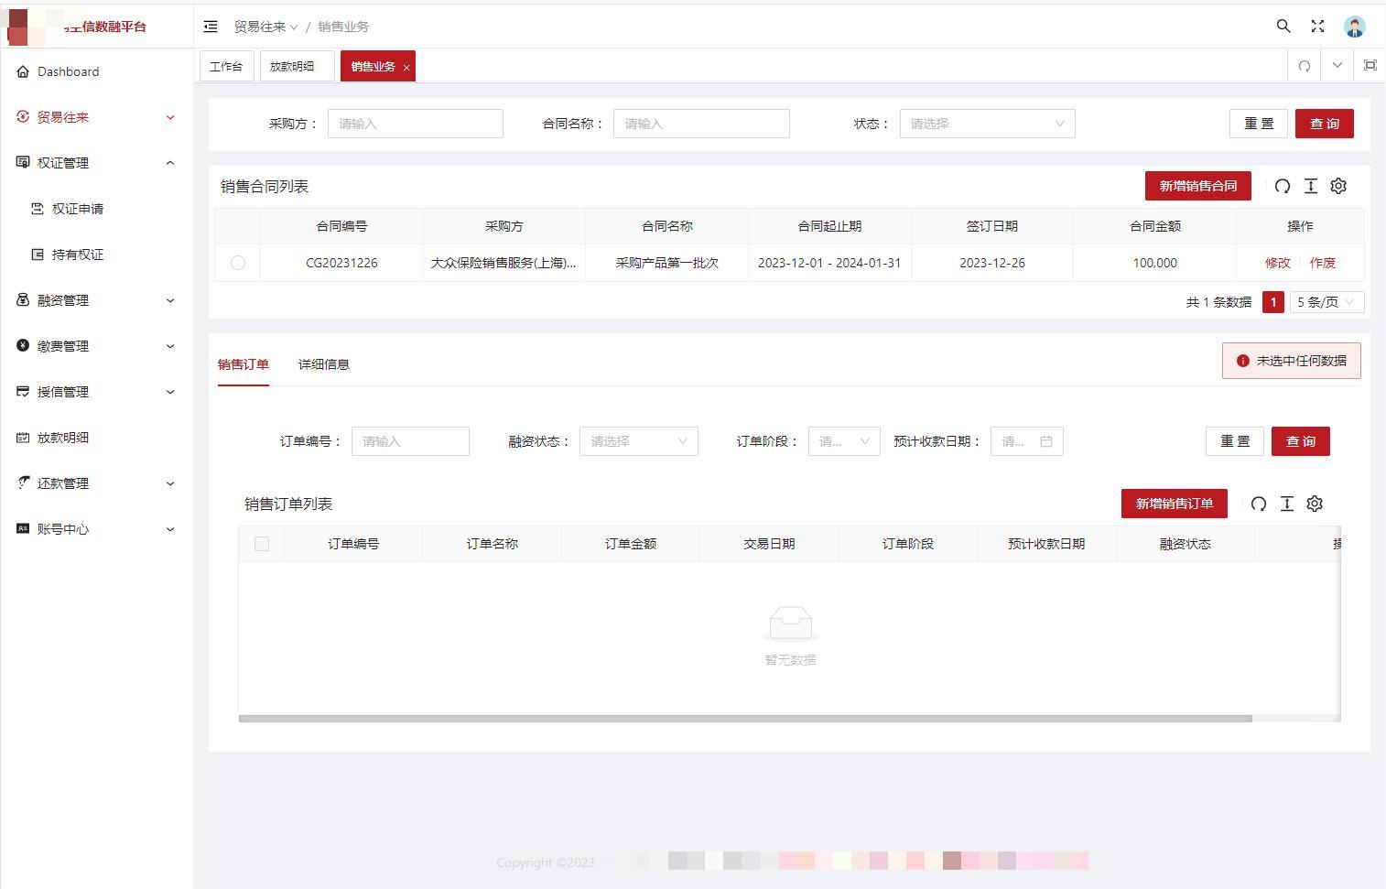Click the 新增销售合同 button
Screen dimensions: 1386x889
pos(1197,186)
